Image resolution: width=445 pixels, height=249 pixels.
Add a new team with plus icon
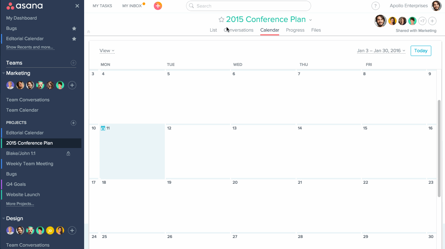coord(73,63)
